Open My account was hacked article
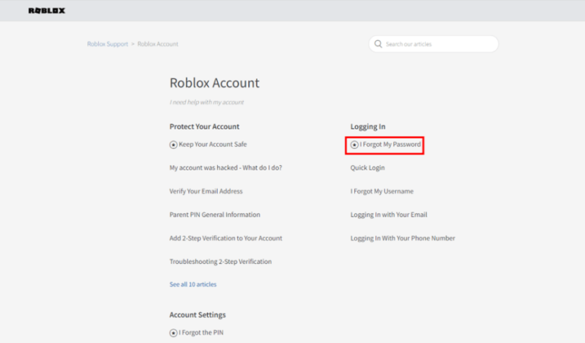The image size is (585, 343). pyautogui.click(x=225, y=167)
